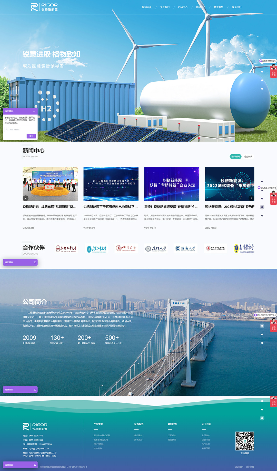
Task: Select the 公司新闻 news filter pill
Action: coord(235,157)
